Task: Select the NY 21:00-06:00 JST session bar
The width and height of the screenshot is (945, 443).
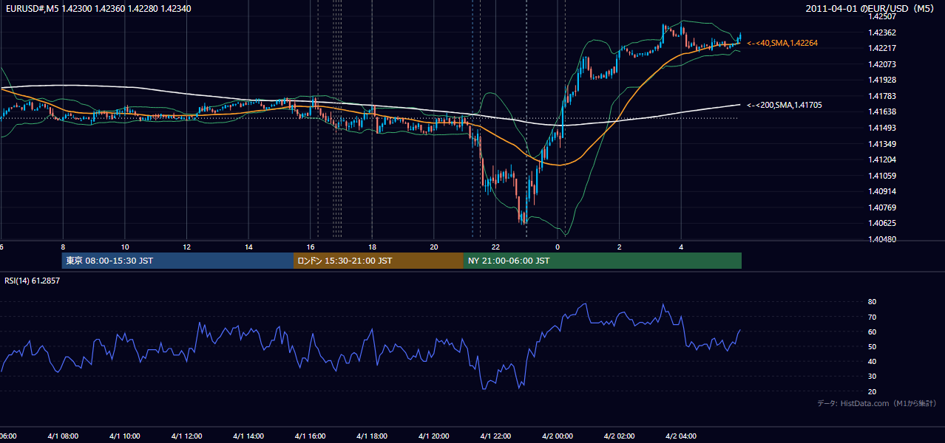Action: 603,261
